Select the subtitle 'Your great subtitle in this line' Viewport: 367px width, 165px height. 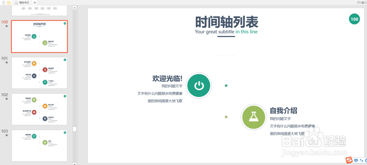[x=226, y=31]
